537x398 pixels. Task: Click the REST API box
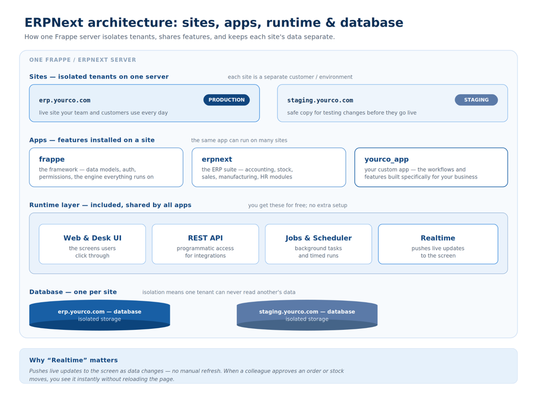[x=206, y=244]
